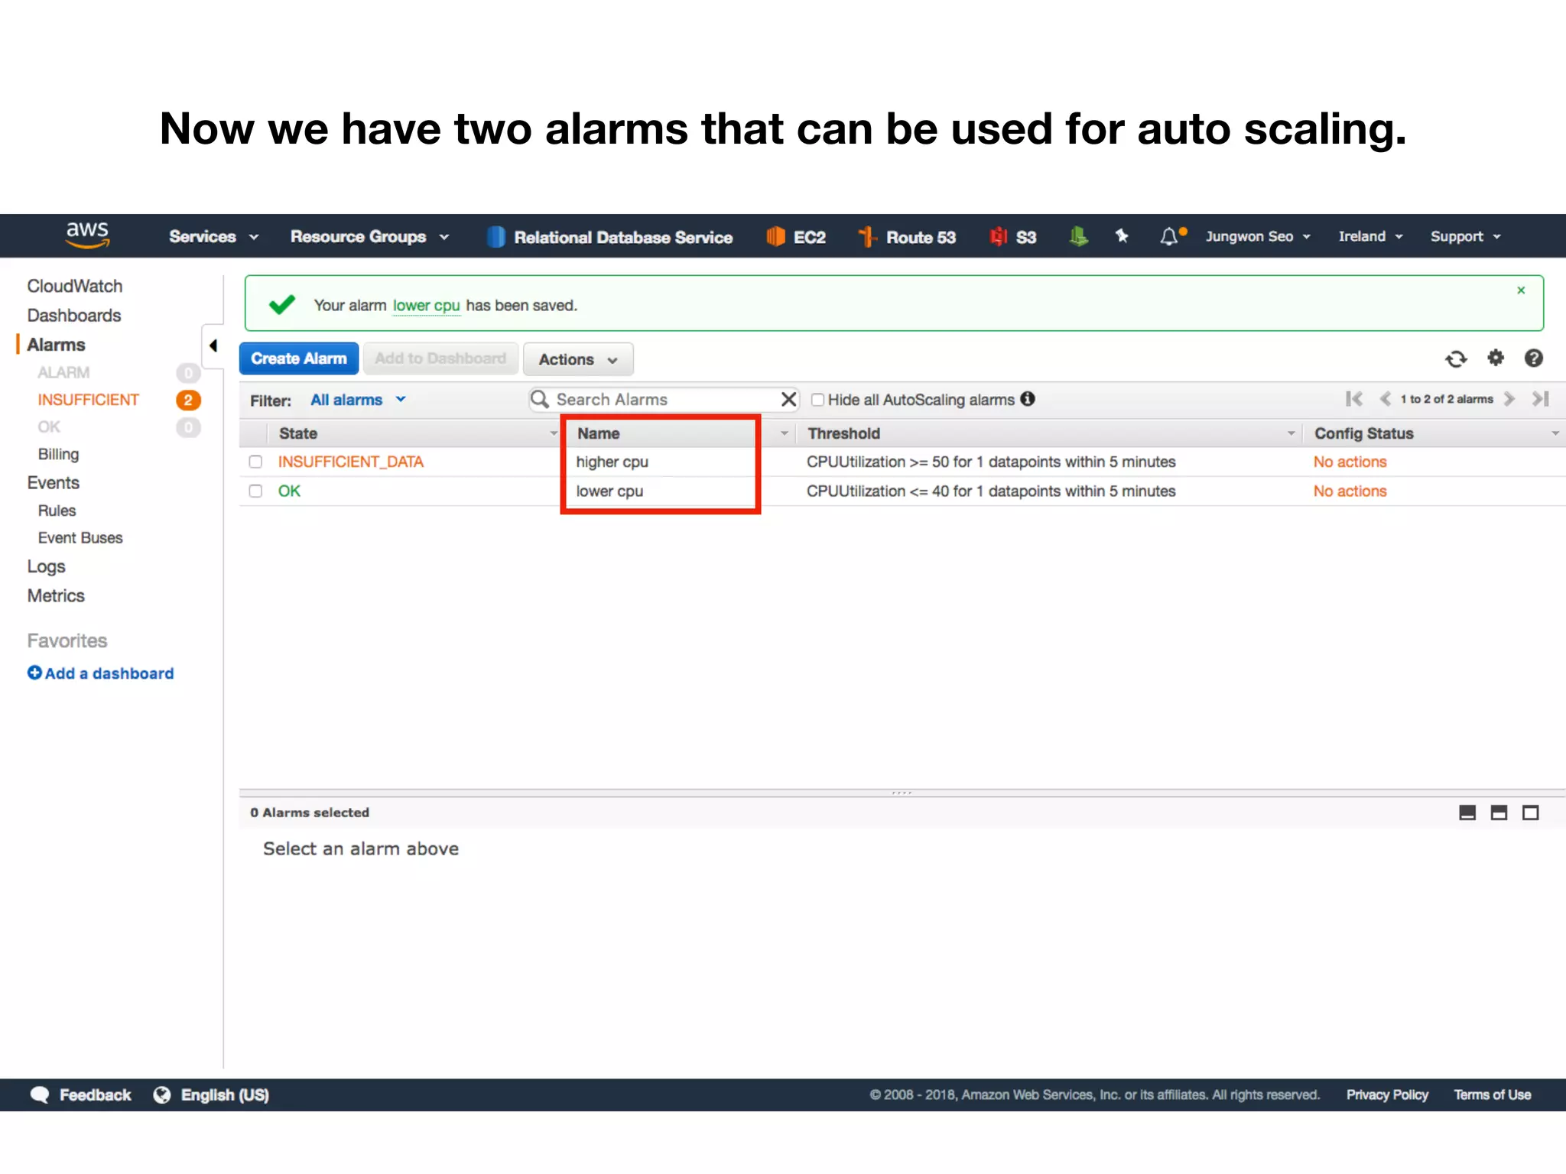
Task: Open Rules under Events
Action: 57,511
